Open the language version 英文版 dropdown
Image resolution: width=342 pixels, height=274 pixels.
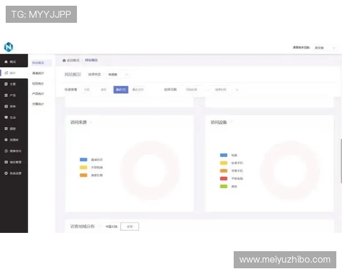point(325,47)
